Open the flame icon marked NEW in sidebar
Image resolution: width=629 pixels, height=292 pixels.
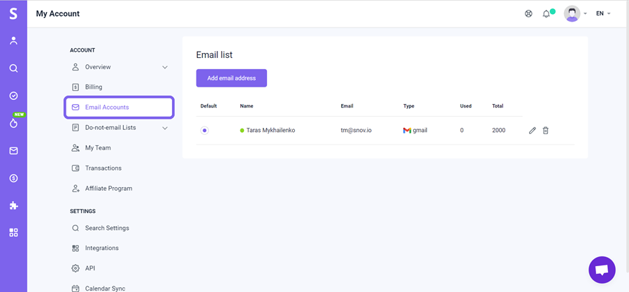(14, 123)
